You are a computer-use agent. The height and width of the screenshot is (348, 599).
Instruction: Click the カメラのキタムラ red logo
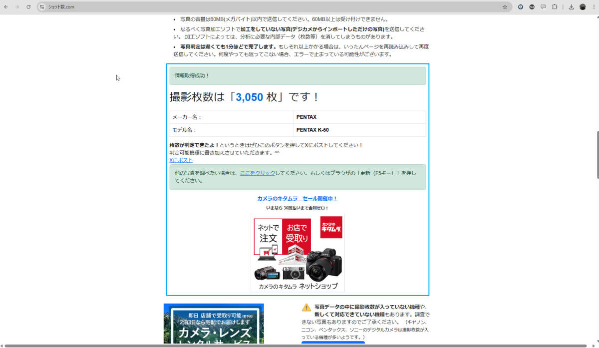tap(331, 227)
